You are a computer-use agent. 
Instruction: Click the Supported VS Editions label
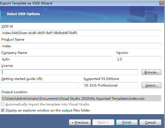pos(101,79)
